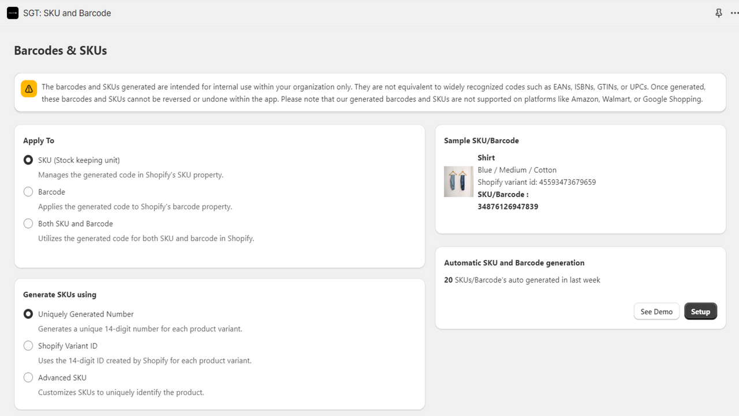This screenshot has width=739, height=416.
Task: Click the See Demo button
Action: [x=656, y=311]
